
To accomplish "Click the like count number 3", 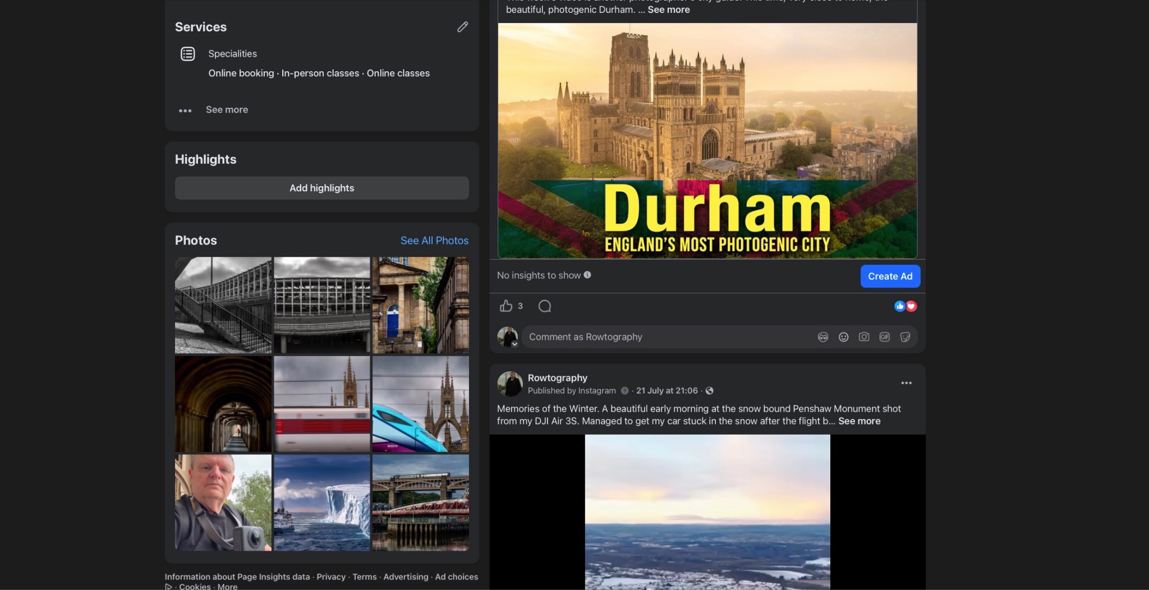I will tap(520, 306).
